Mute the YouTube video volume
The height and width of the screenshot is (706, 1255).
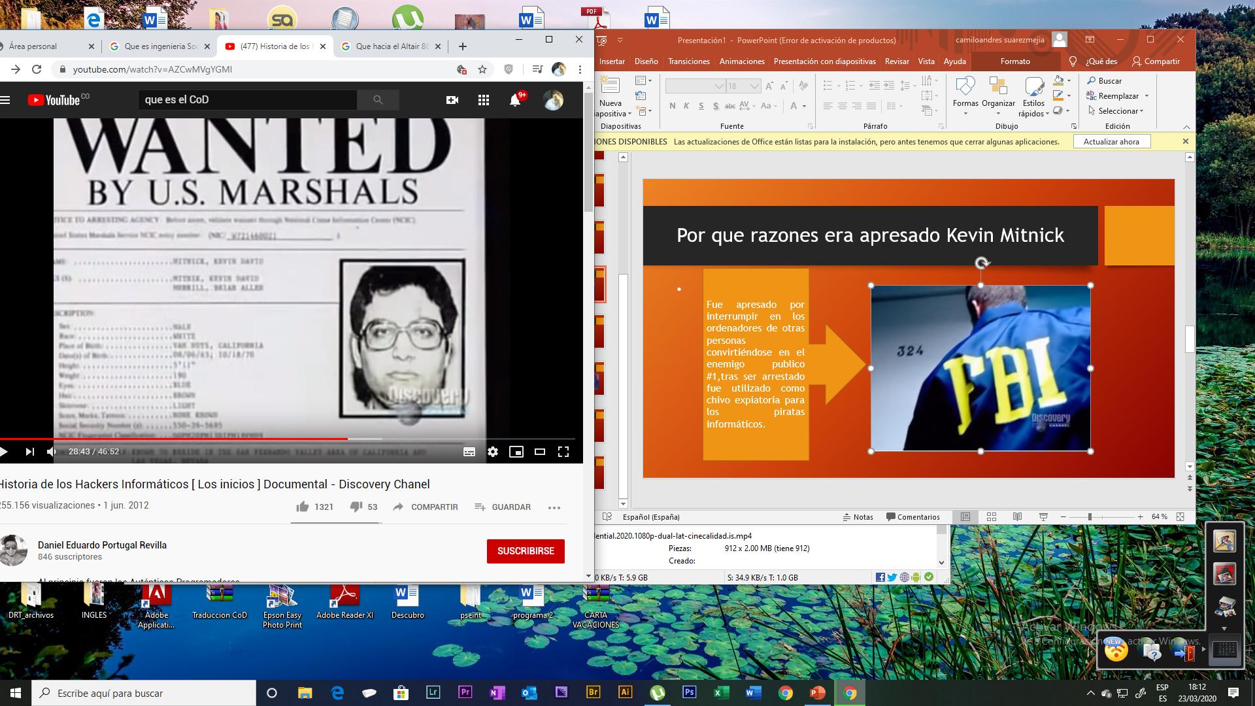click(x=52, y=452)
